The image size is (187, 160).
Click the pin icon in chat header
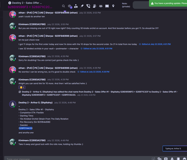pos(82,6)
